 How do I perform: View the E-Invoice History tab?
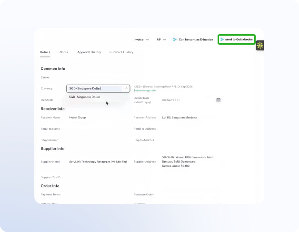(121, 52)
